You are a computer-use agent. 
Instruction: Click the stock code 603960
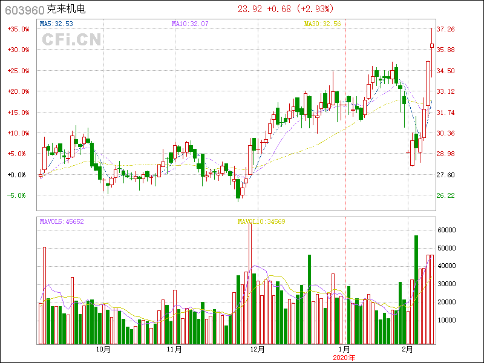tap(22, 10)
